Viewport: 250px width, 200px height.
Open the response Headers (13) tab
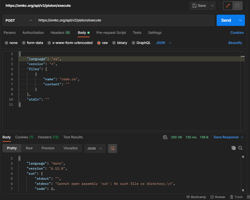click(48, 137)
